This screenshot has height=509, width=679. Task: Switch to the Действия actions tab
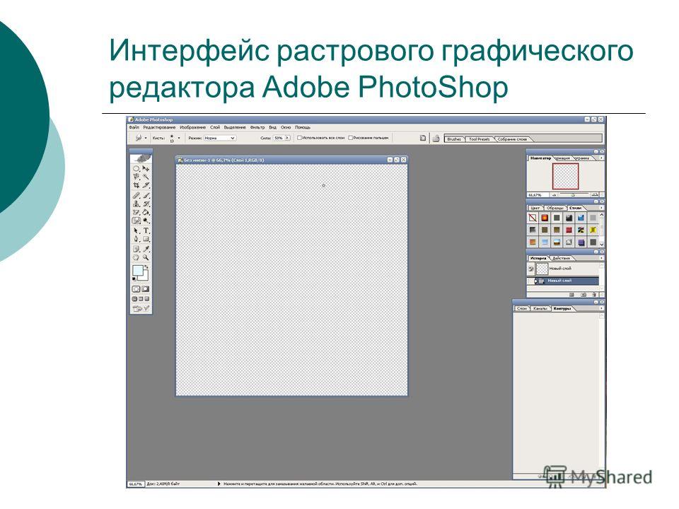(561, 258)
